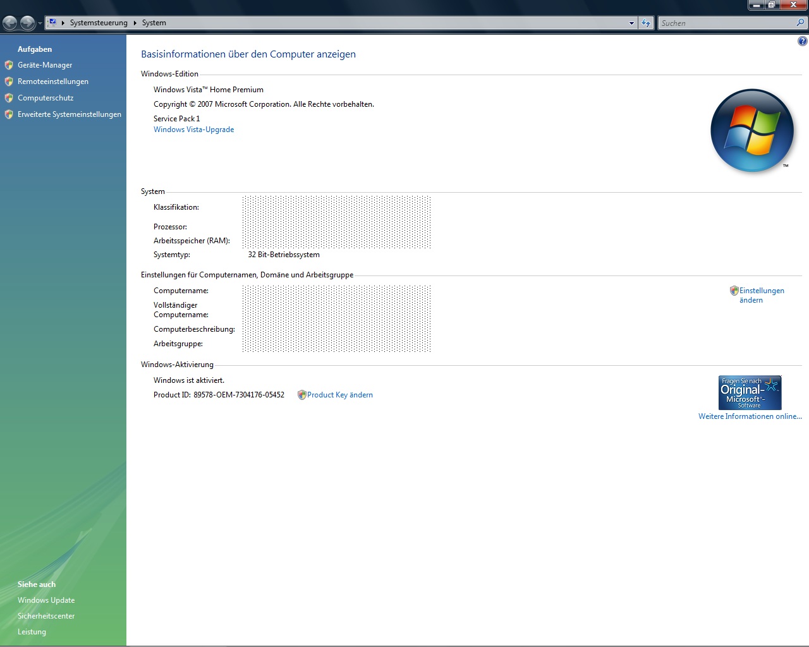
Task: Click the Back navigation arrow button
Action: [x=10, y=23]
